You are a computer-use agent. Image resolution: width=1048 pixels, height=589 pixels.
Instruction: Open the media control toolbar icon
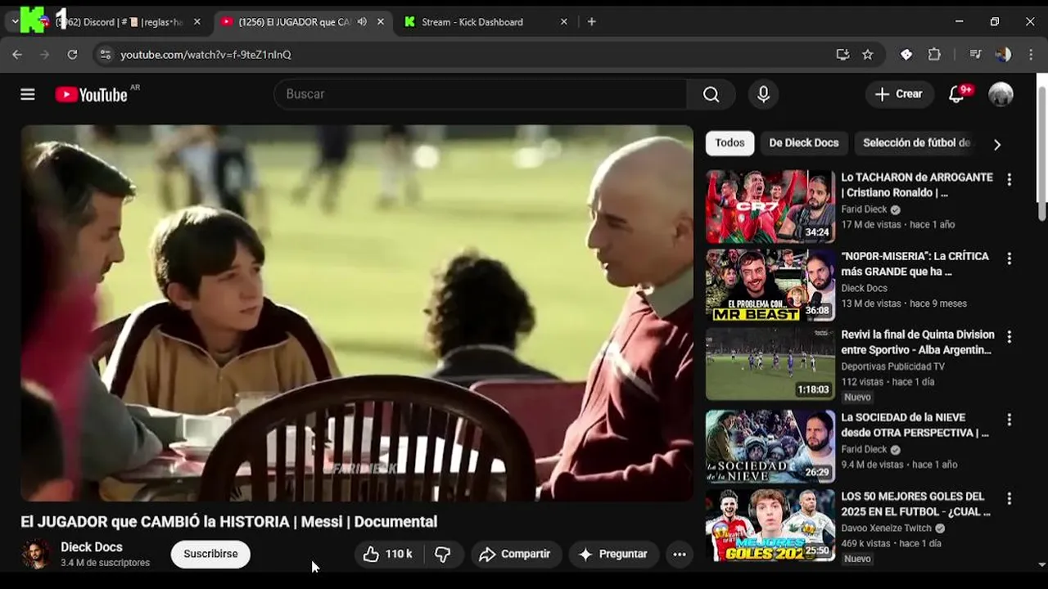(x=975, y=54)
